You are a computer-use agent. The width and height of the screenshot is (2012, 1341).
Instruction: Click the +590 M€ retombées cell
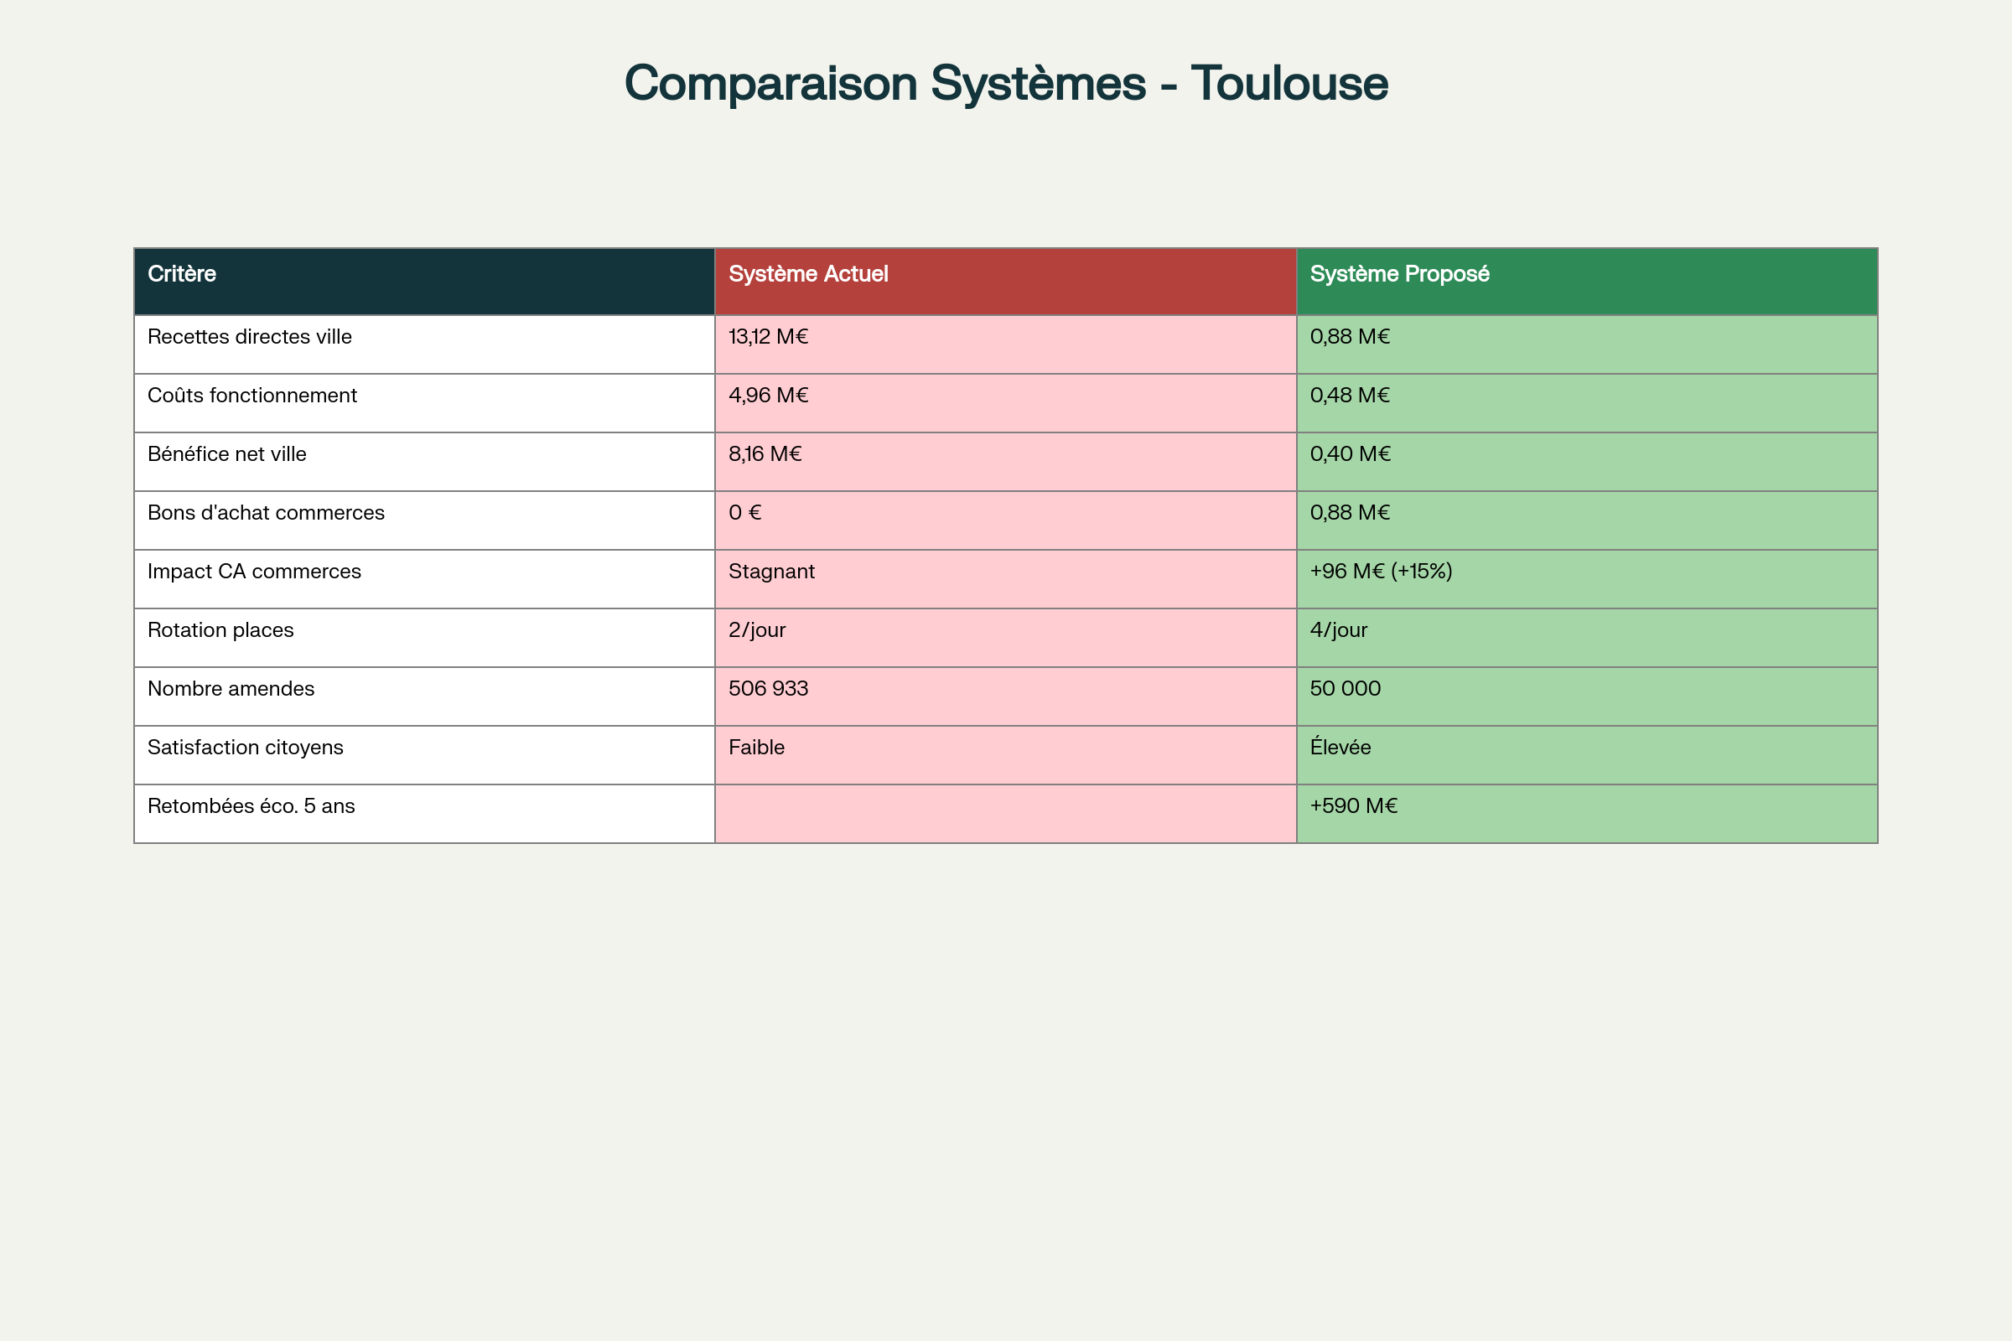(x=1353, y=806)
